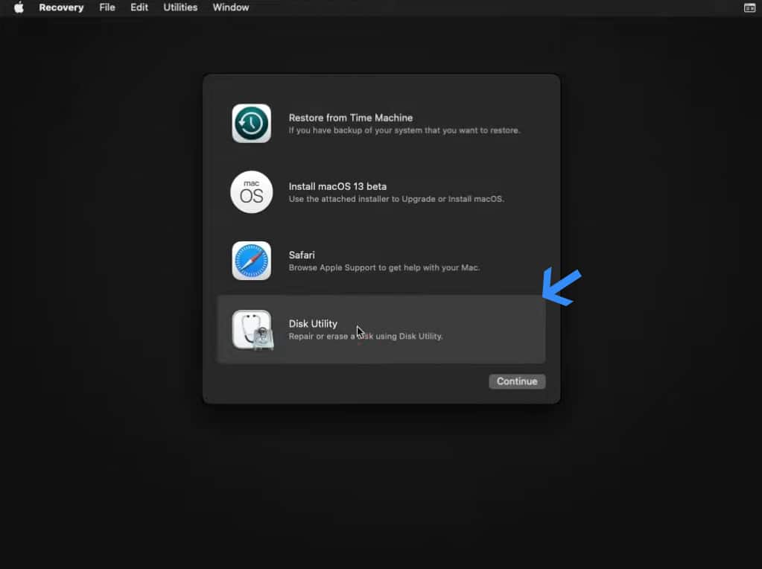Image resolution: width=762 pixels, height=569 pixels.
Task: Open the File menu
Action: (107, 7)
